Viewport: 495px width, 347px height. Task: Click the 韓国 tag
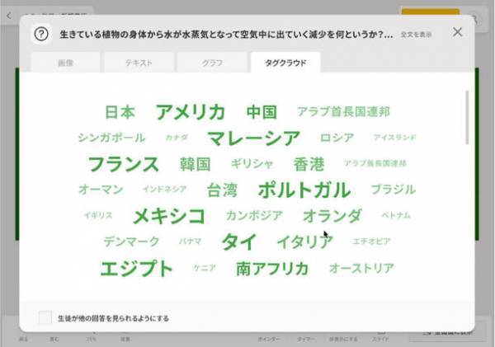tap(195, 164)
